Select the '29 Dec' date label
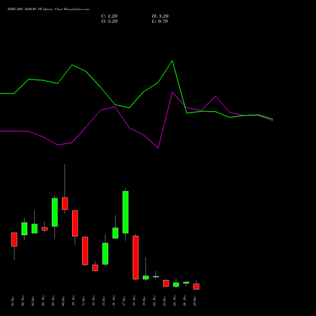 pyautogui.click(x=195, y=301)
